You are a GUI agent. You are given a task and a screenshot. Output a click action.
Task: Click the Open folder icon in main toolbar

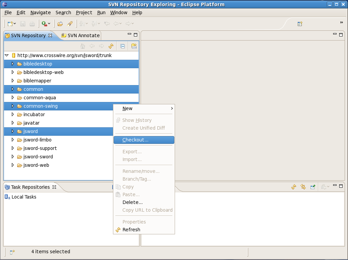pyautogui.click(x=60, y=24)
